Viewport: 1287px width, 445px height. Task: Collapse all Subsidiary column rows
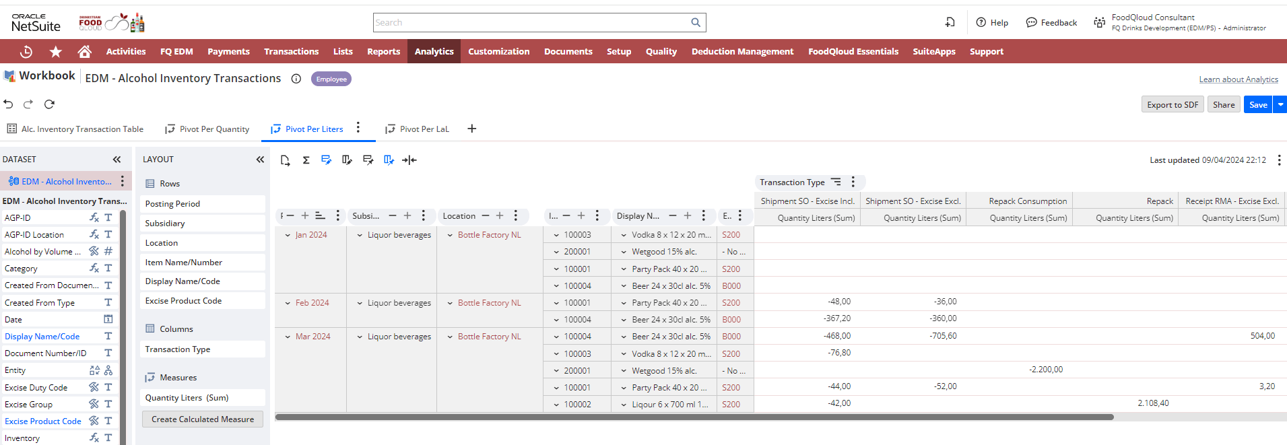coord(393,216)
